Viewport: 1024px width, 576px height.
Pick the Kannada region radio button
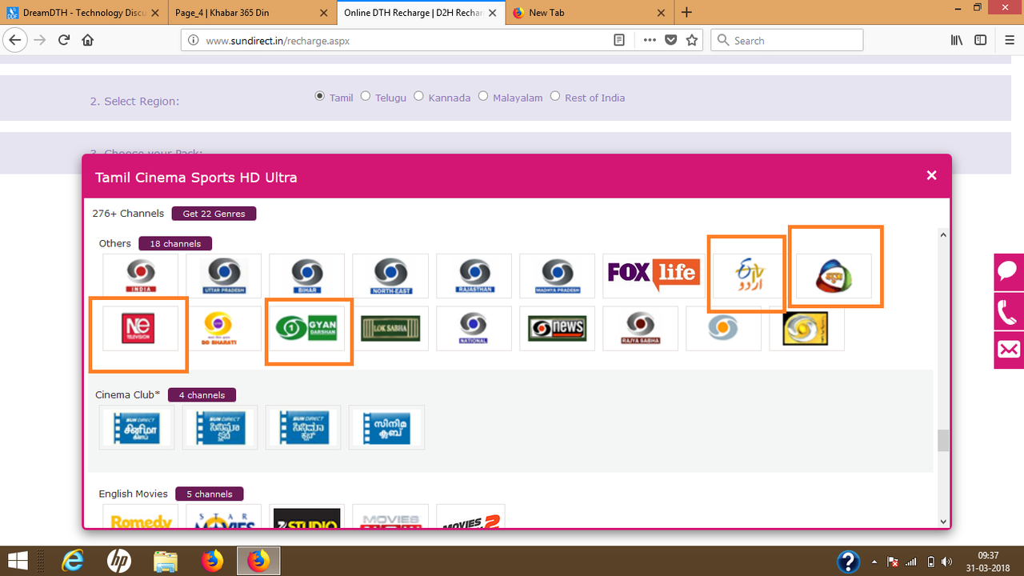pyautogui.click(x=418, y=96)
